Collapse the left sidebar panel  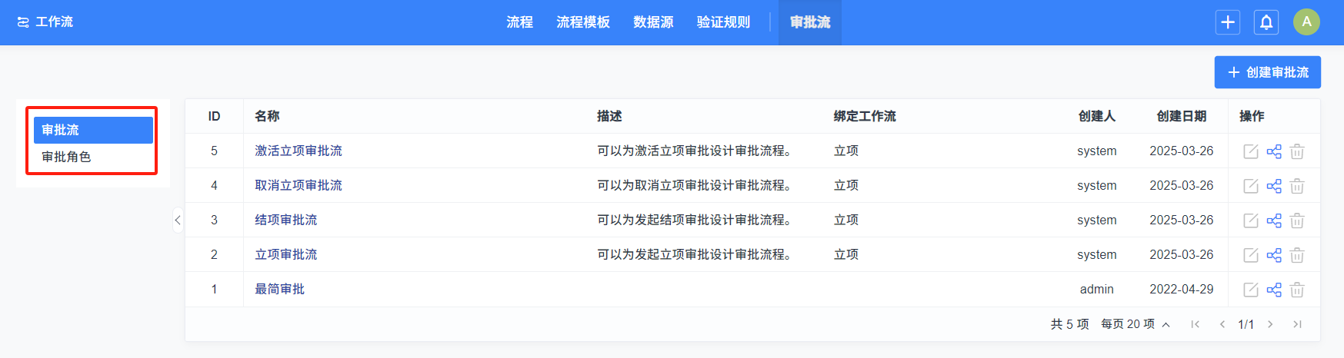[x=178, y=220]
